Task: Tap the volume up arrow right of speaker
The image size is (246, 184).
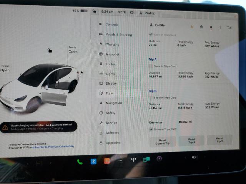Action: tap(204, 156)
